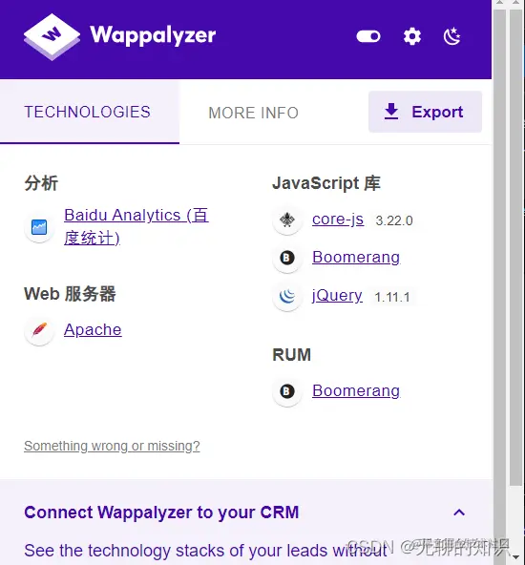Click the Wappalyzer diamond logo
Image resolution: width=525 pixels, height=565 pixels.
click(x=52, y=37)
